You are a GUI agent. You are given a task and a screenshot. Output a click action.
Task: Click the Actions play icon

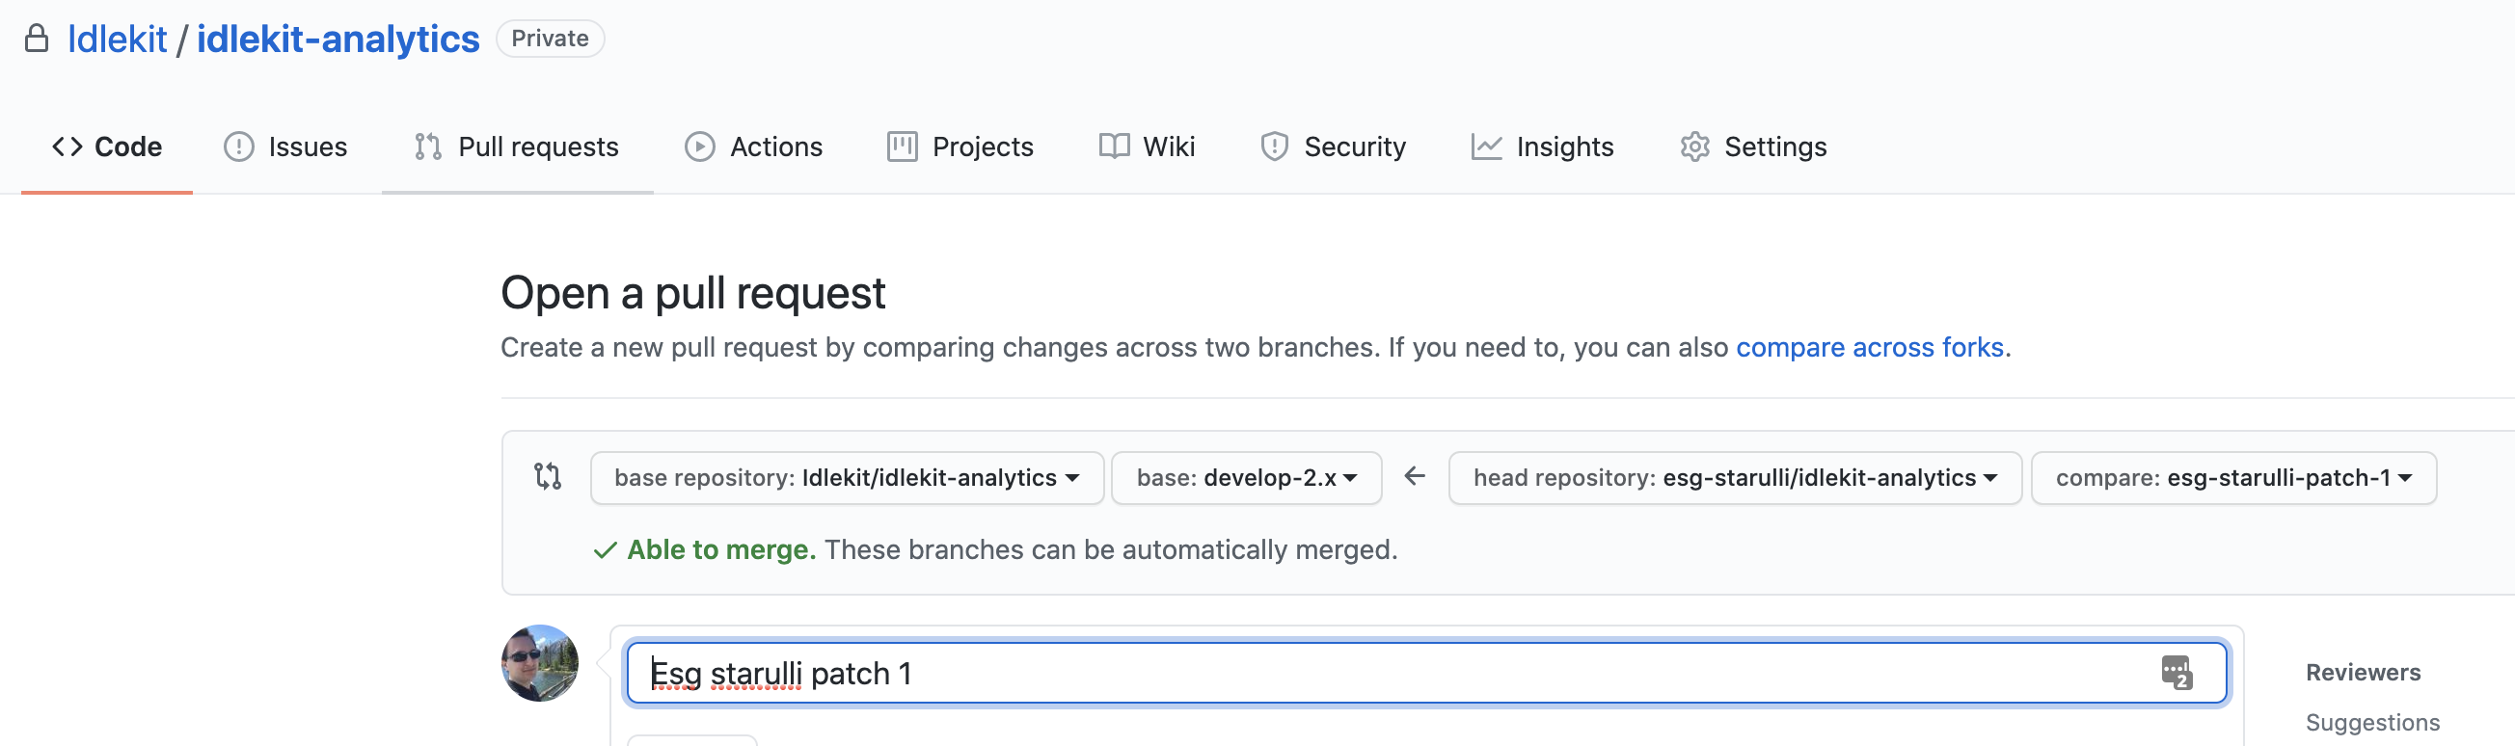click(699, 147)
